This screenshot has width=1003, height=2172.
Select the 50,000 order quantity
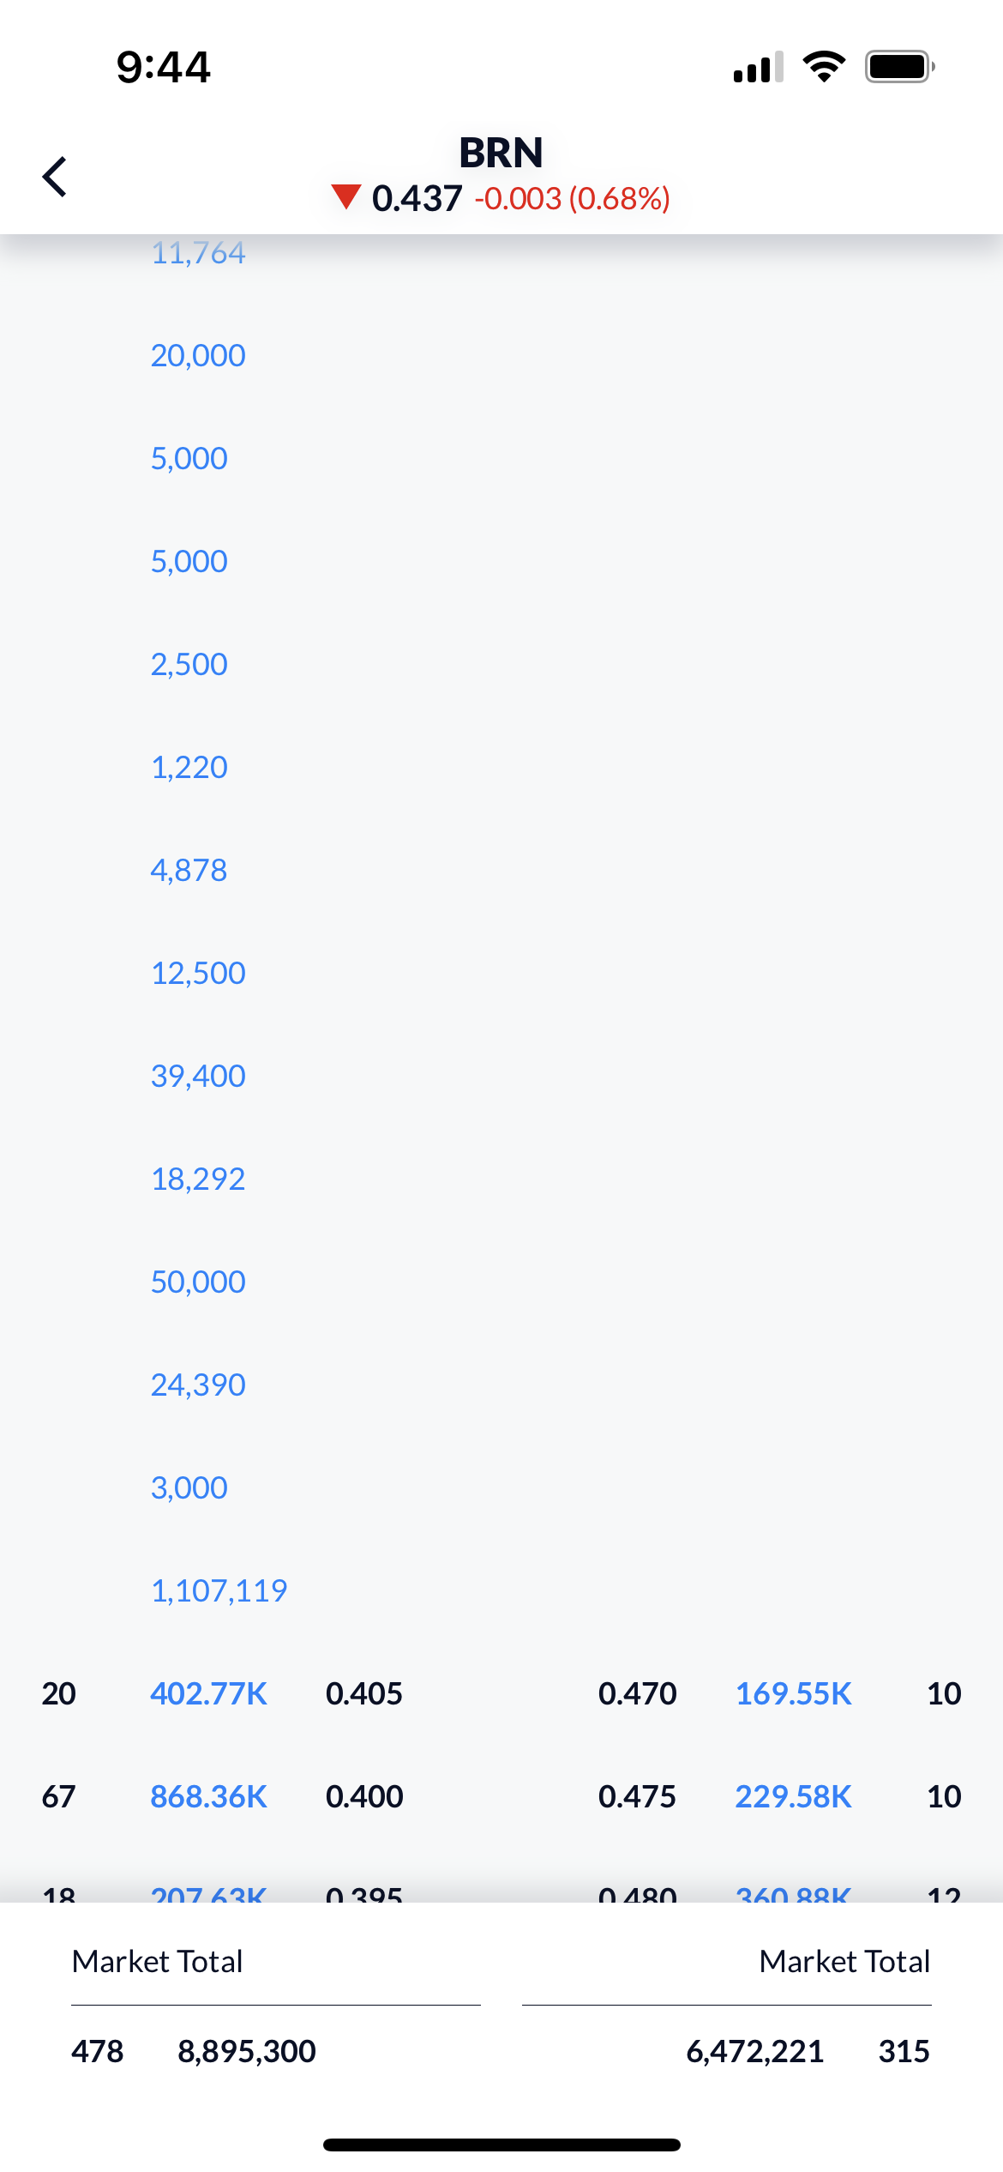pos(198,1282)
